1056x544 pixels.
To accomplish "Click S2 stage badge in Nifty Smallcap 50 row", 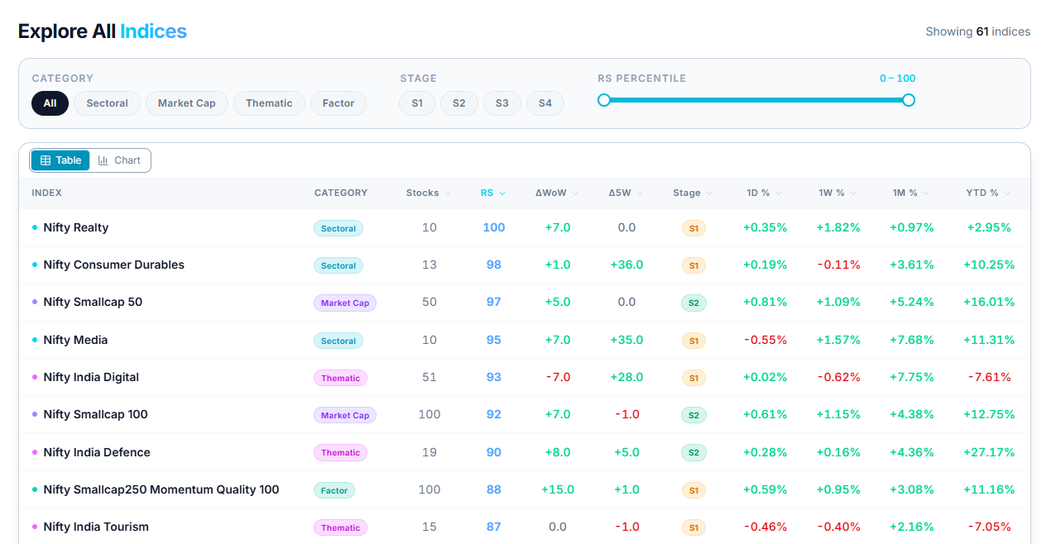I will point(694,303).
